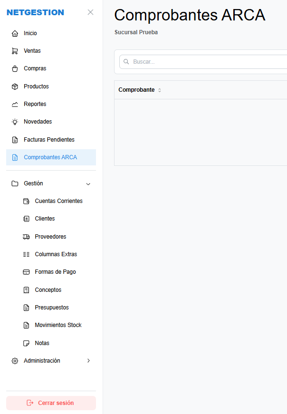287x414 pixels.
Task: Select the Reportes chart icon
Action: [x=14, y=104]
